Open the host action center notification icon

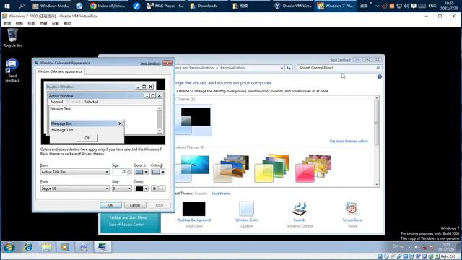(414, 6)
